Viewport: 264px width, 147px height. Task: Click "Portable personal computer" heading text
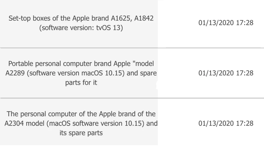[x=50, y=64]
